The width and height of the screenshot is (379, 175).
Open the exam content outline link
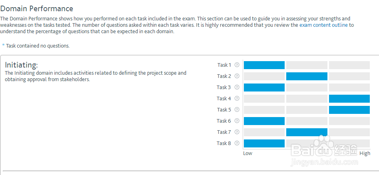pyautogui.click(x=323, y=25)
